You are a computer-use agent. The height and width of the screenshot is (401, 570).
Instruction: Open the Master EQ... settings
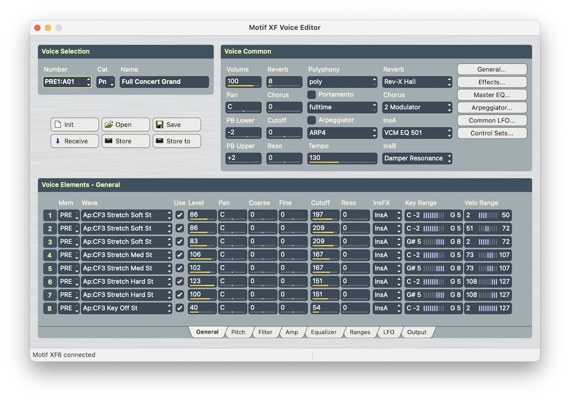point(492,95)
